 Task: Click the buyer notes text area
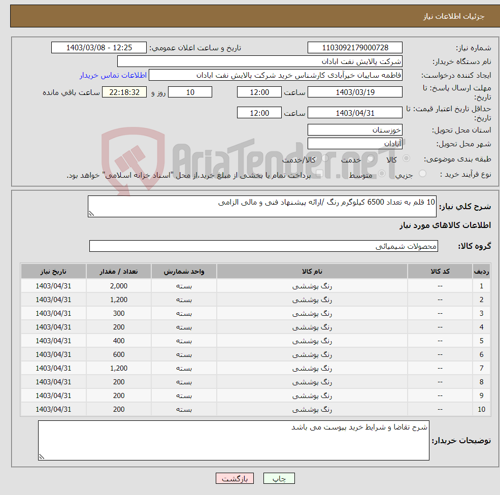[234, 440]
